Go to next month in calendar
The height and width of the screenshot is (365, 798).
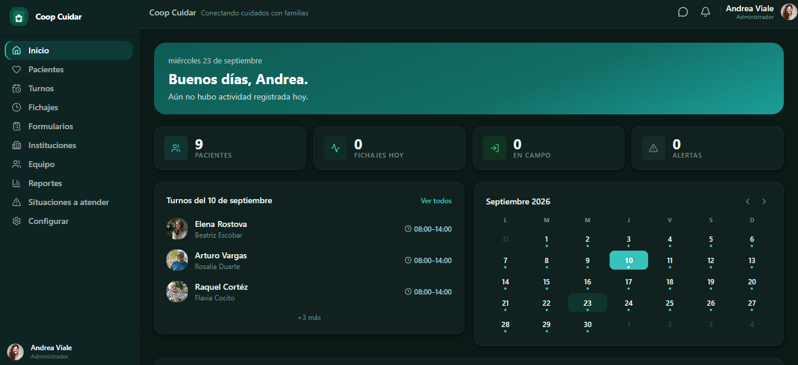point(764,201)
